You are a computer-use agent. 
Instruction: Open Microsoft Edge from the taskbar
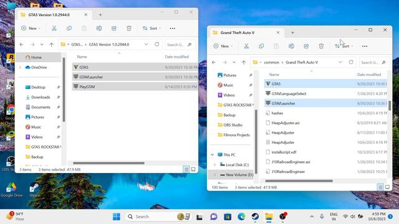(x=241, y=217)
